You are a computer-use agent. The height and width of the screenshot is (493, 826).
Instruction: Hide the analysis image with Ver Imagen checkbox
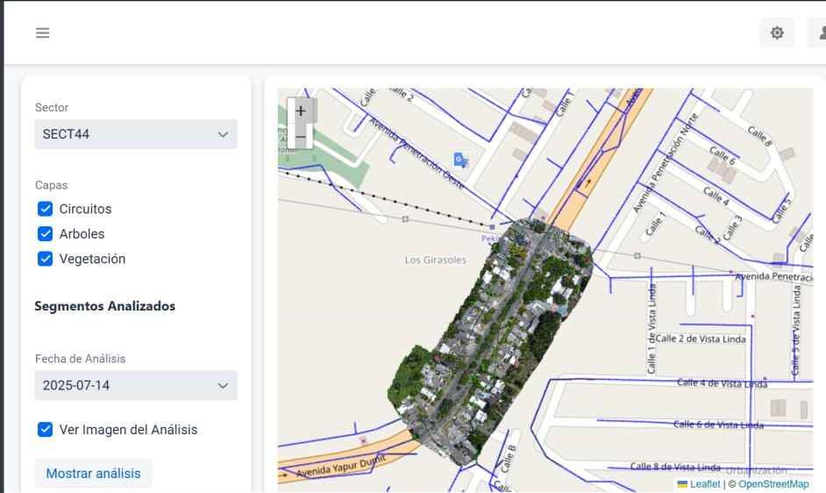click(46, 430)
